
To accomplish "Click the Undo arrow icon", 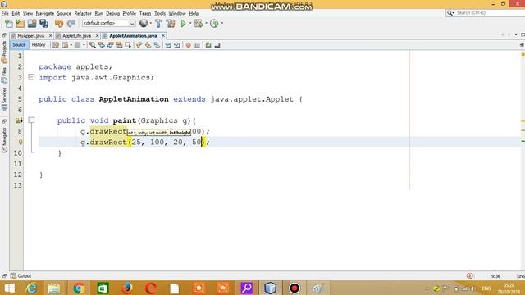I will 59,24.
